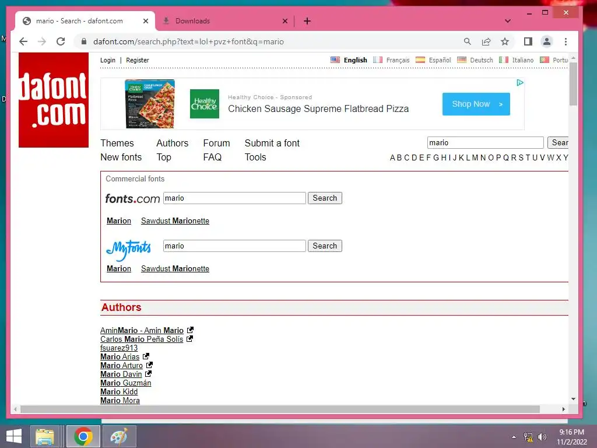Open external link icon beside Mario Davin
Image resolution: width=597 pixels, height=448 pixels.
(x=148, y=374)
